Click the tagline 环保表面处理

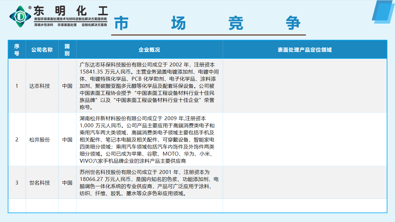click(x=67, y=25)
